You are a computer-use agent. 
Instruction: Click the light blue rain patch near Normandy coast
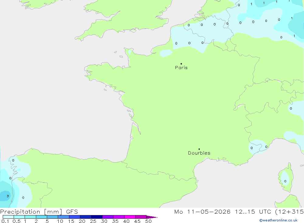166,53
